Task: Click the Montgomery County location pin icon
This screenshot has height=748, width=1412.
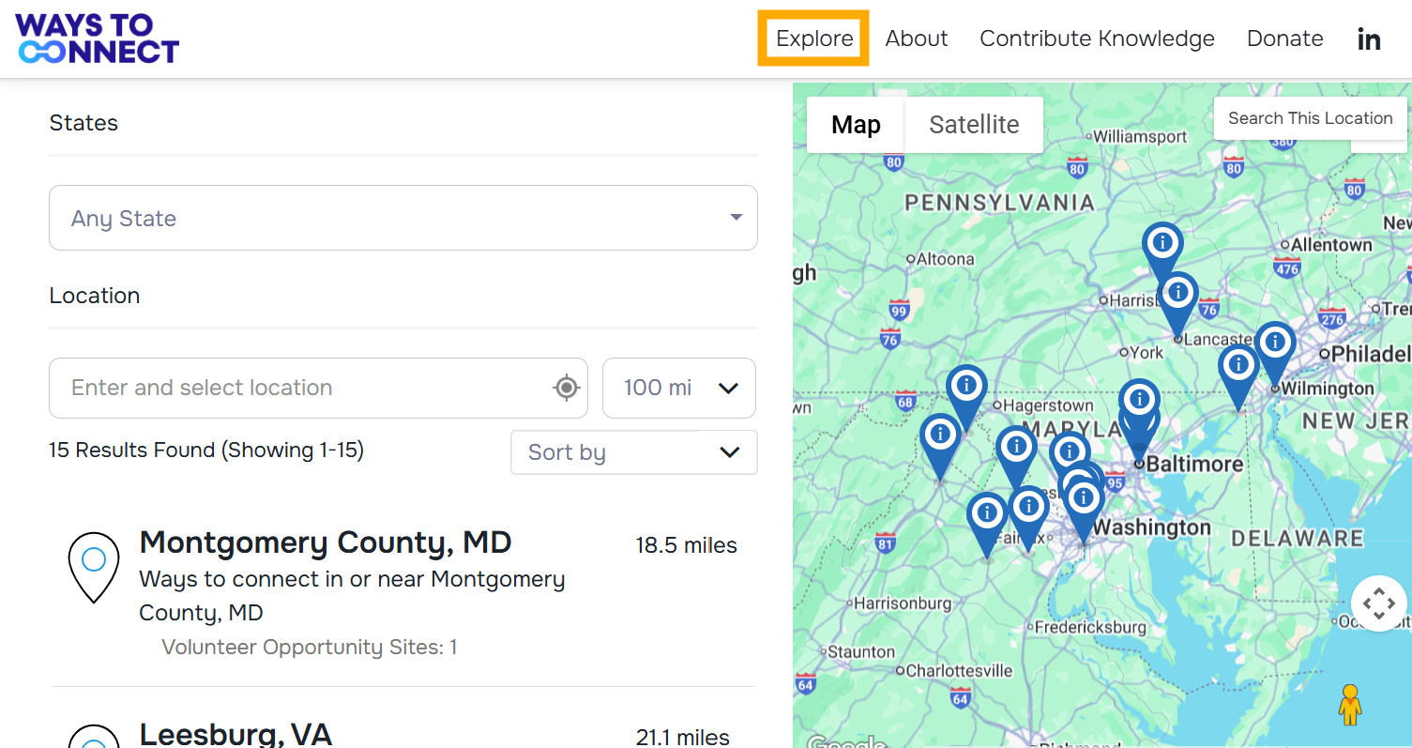Action: click(94, 566)
